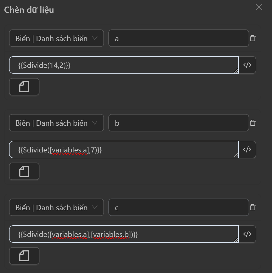
Task: Expand the type dropdown for variable c
Action: [56, 207]
